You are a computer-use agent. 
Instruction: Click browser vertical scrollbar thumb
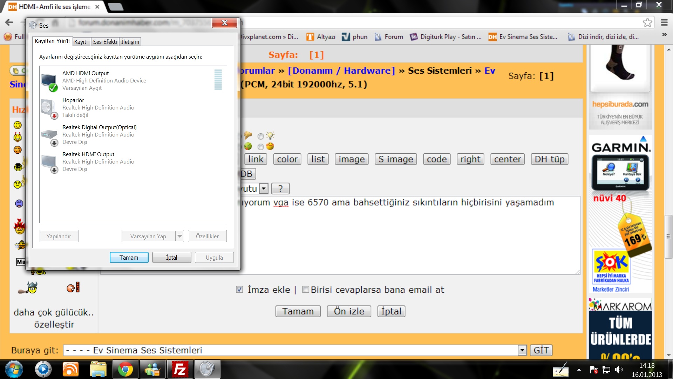tap(668, 237)
